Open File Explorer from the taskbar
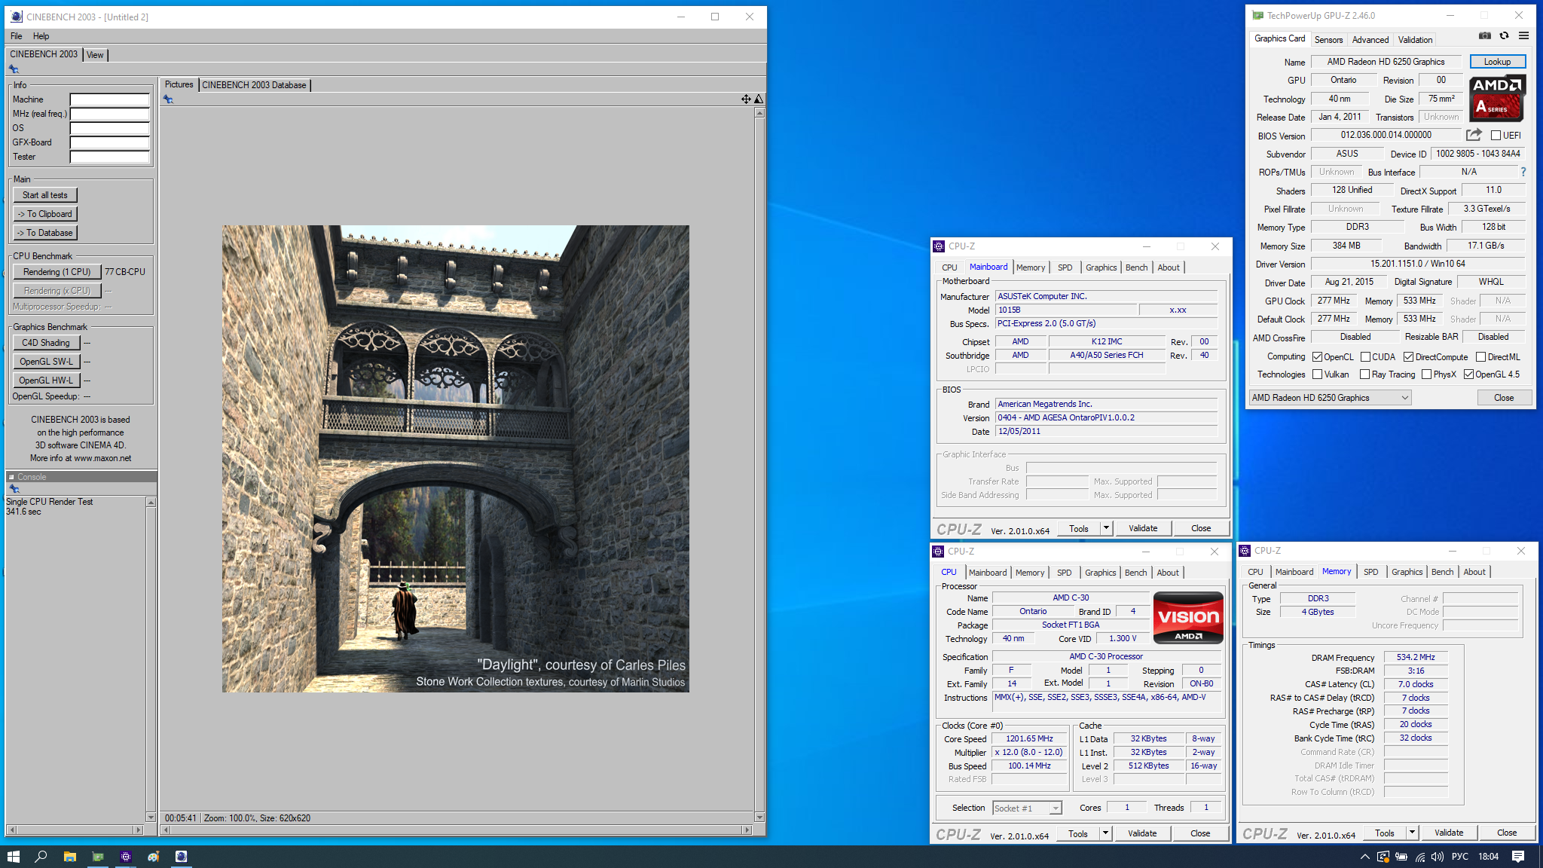This screenshot has height=868, width=1543. [x=69, y=857]
